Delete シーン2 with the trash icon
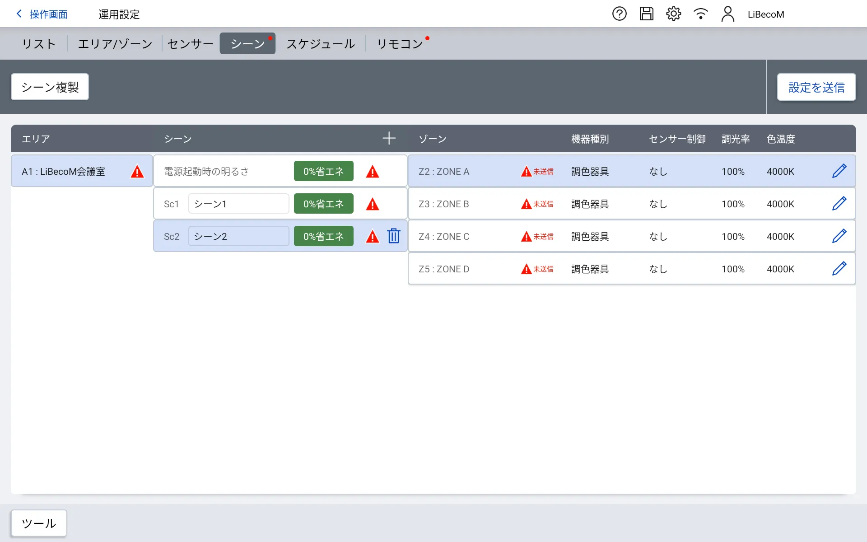The height and width of the screenshot is (542, 867). click(x=394, y=236)
